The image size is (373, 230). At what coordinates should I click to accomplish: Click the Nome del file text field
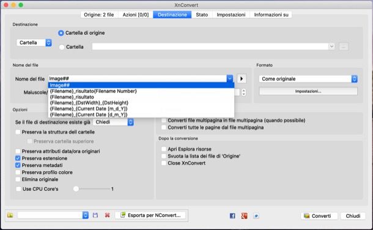coord(138,78)
